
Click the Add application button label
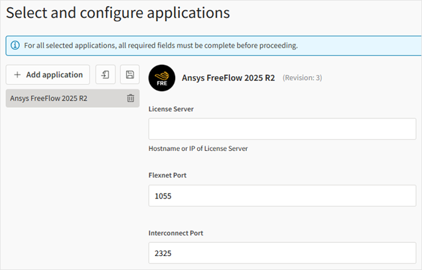(x=54, y=75)
